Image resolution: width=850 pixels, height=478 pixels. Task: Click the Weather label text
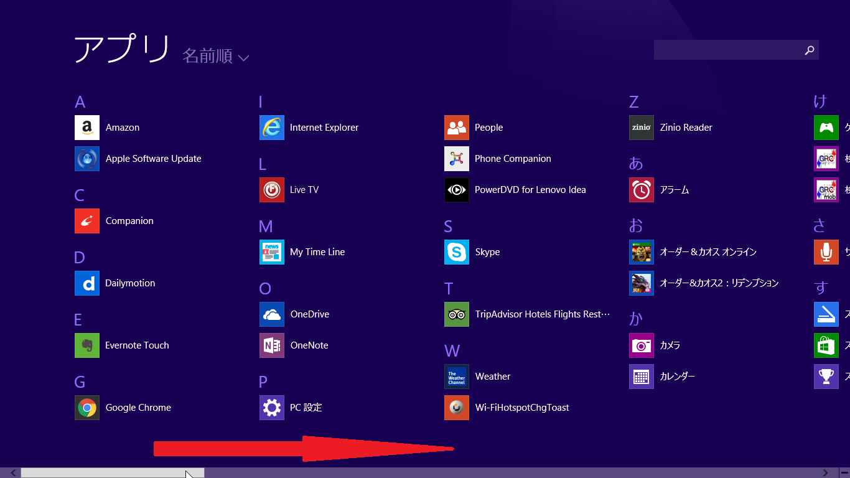[493, 377]
